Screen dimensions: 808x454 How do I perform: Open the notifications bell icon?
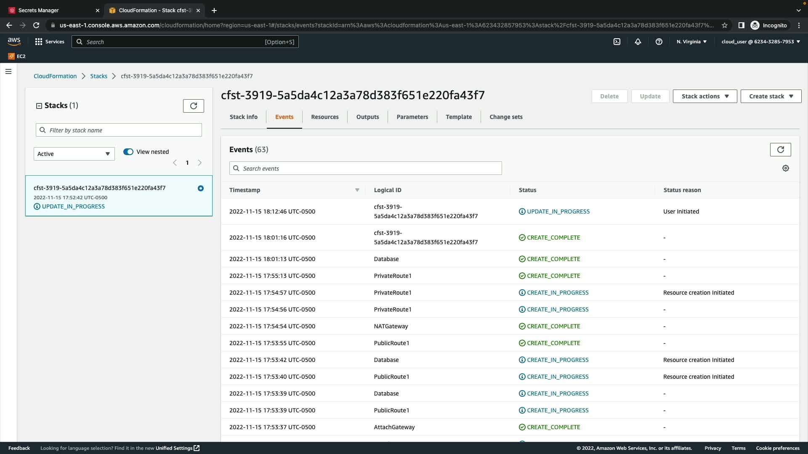(638, 42)
